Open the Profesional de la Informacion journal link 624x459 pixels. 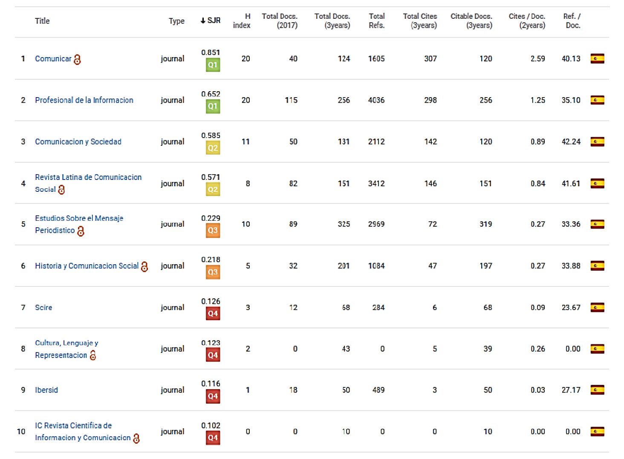pos(84,100)
